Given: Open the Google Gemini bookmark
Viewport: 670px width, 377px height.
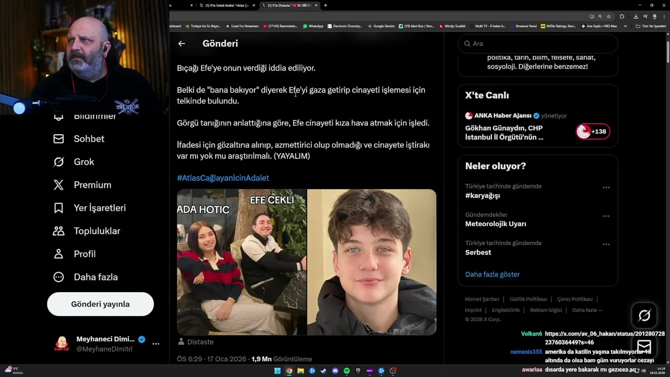Looking at the screenshot, I should pyautogui.click(x=381, y=26).
